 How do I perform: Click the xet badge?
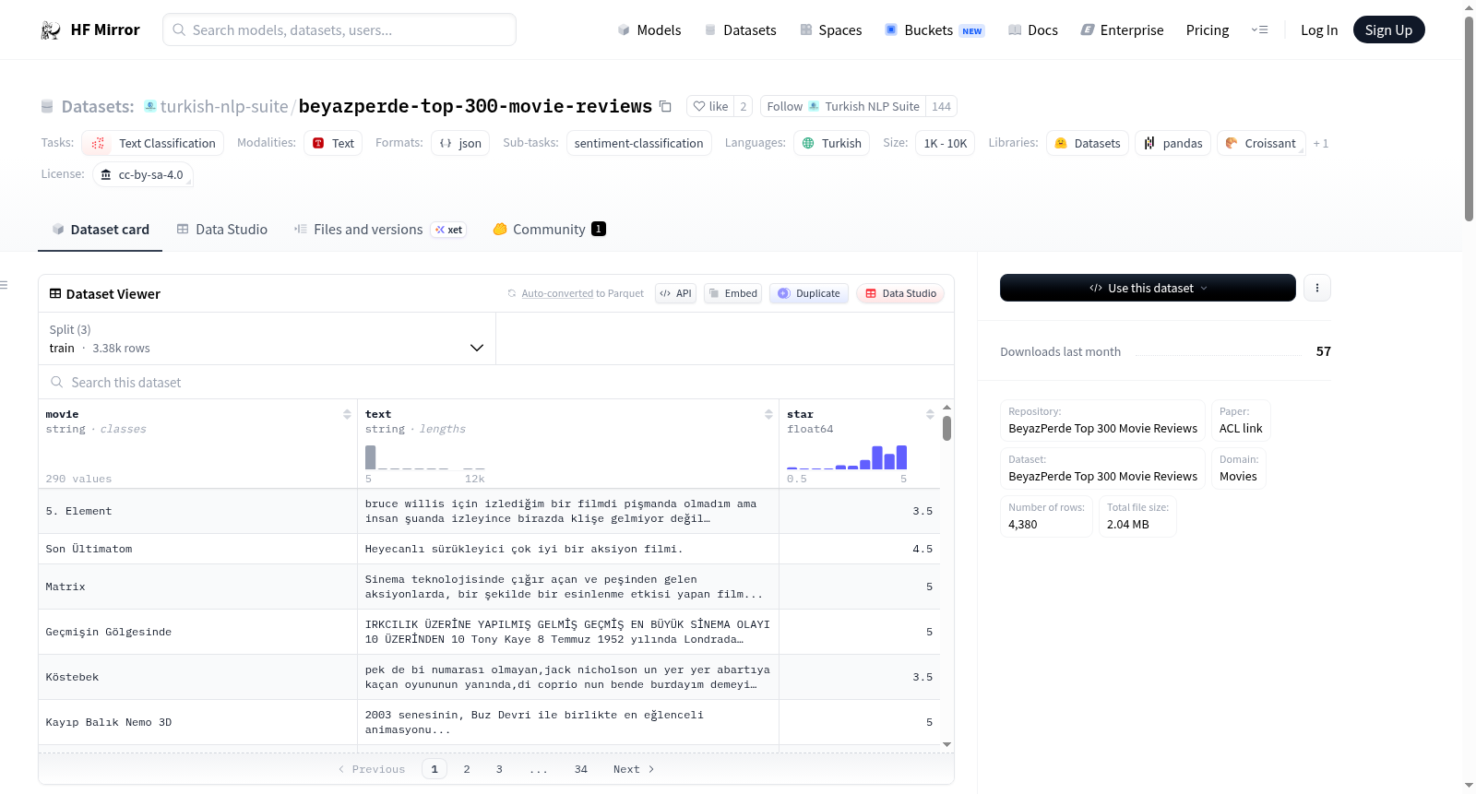(449, 230)
